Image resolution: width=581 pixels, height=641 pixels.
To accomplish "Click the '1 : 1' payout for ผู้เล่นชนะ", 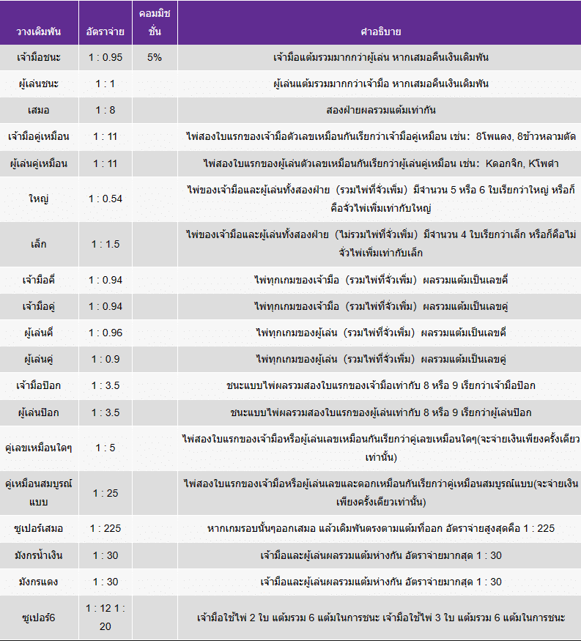I will tap(105, 84).
